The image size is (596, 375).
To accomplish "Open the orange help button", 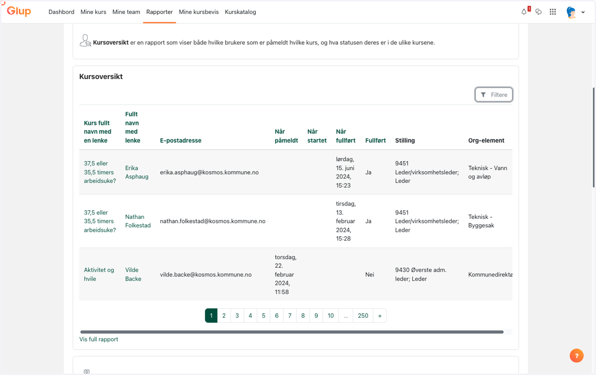I will (577, 356).
